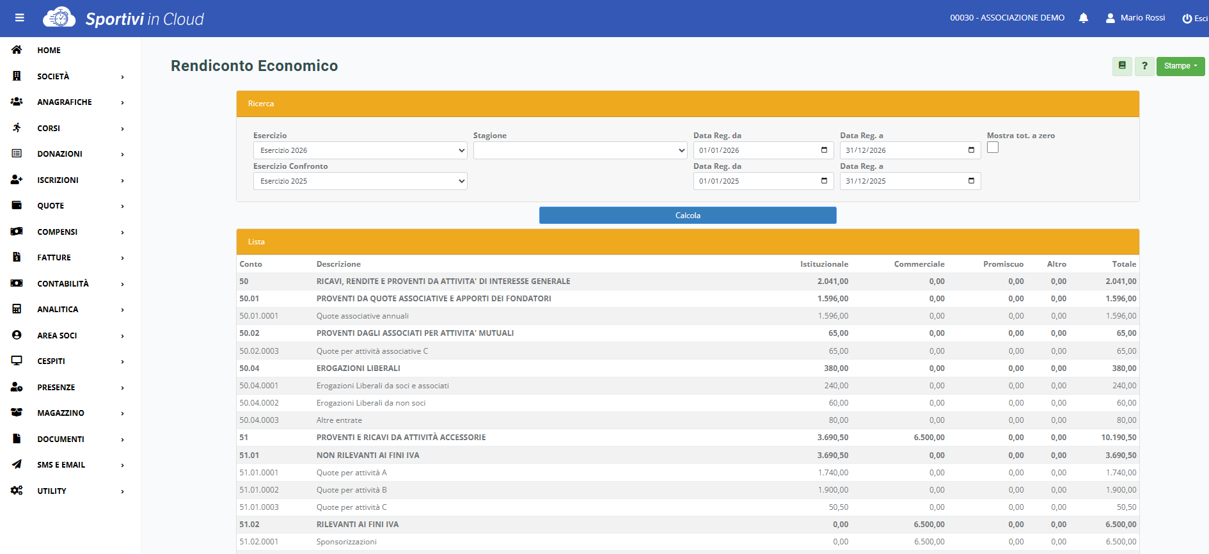Expand Società submenu chevron

(122, 77)
